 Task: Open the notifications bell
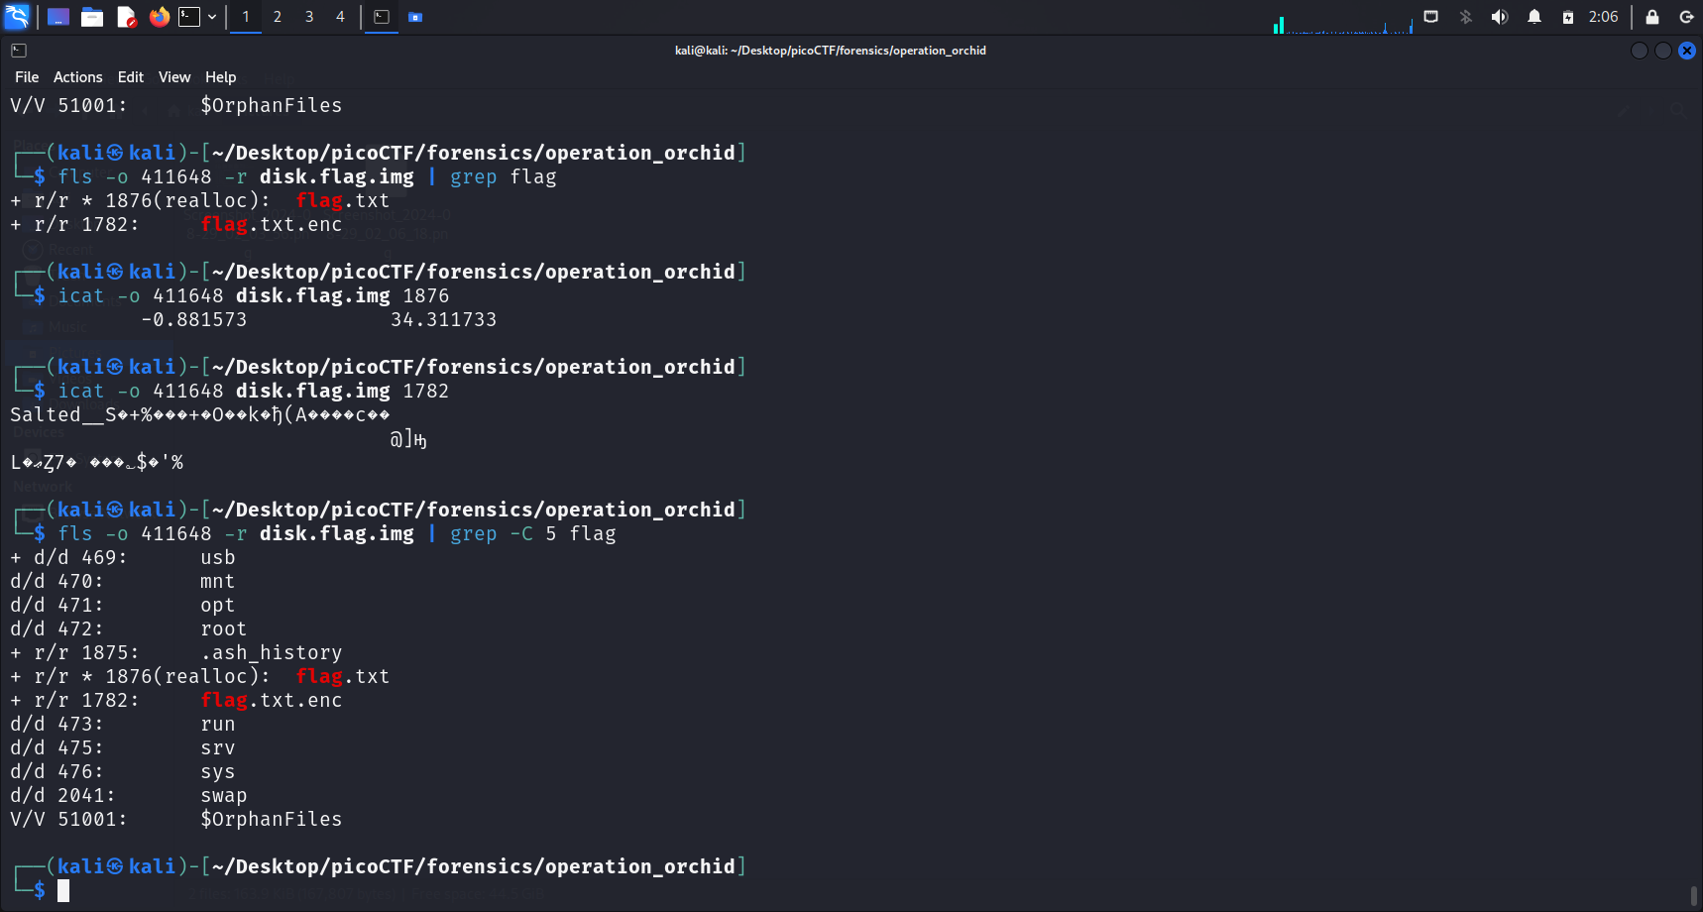(x=1533, y=17)
